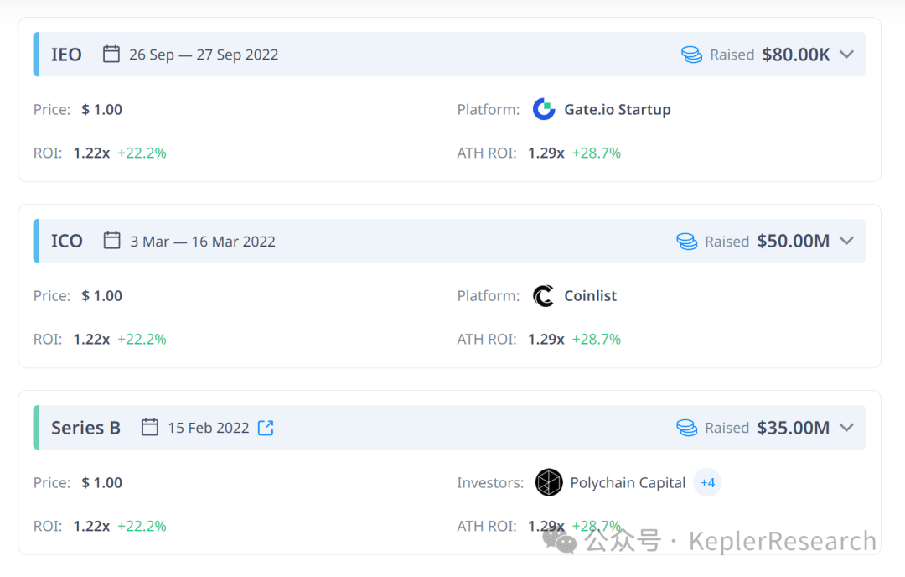
Task: Click the ICO calendar icon
Action: (112, 240)
